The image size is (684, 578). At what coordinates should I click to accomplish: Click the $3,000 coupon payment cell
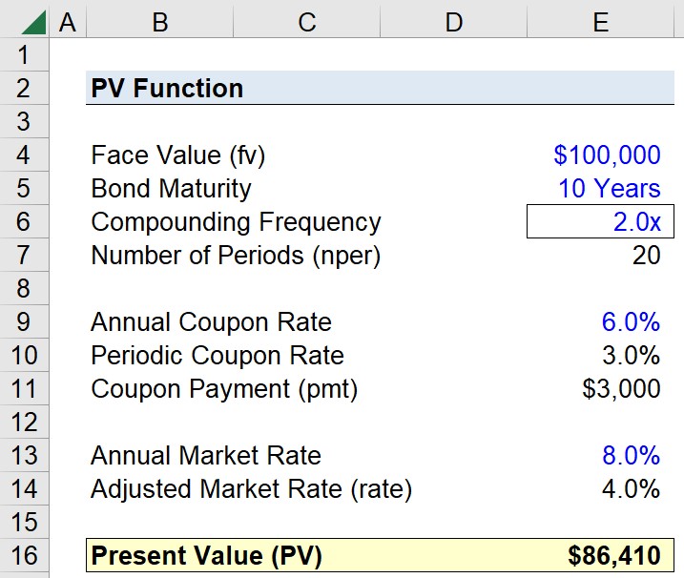(x=601, y=389)
